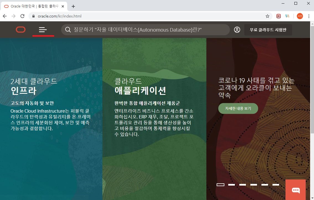Select the fifth carousel slide indicator
The height and width of the screenshot is (200, 314).
coord(264,184)
